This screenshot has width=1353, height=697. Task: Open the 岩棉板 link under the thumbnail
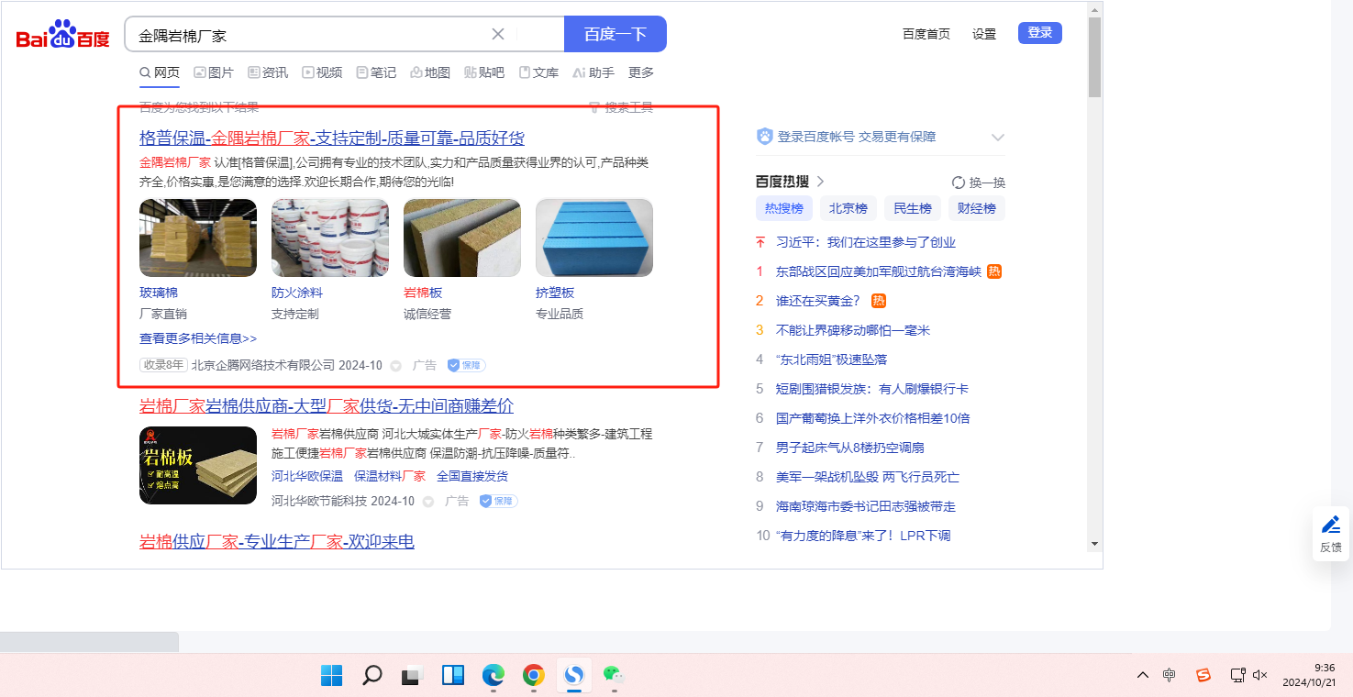[423, 293]
